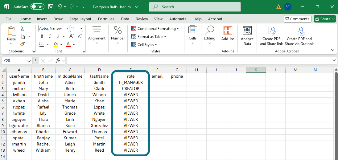Image resolution: width=338 pixels, height=160 pixels.
Task: Open Font settings dialog launcher
Action: point(83,51)
